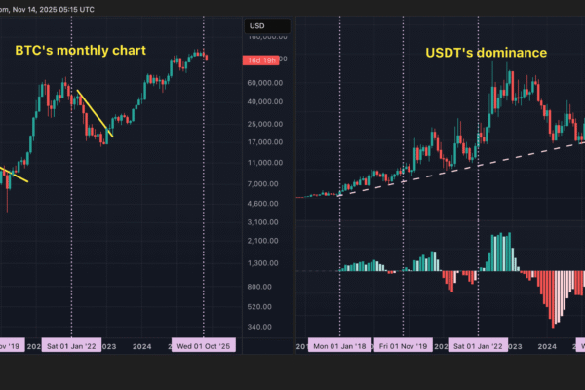Click the Wed 01 Oct '25 date marker
The width and height of the screenshot is (585, 390).
click(204, 346)
